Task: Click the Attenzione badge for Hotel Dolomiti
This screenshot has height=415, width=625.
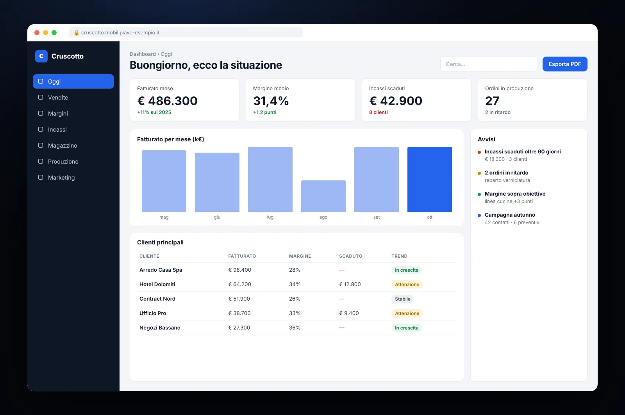Action: (407, 285)
